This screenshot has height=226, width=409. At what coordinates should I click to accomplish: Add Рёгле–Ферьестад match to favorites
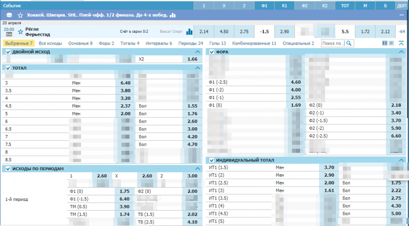pos(20,32)
